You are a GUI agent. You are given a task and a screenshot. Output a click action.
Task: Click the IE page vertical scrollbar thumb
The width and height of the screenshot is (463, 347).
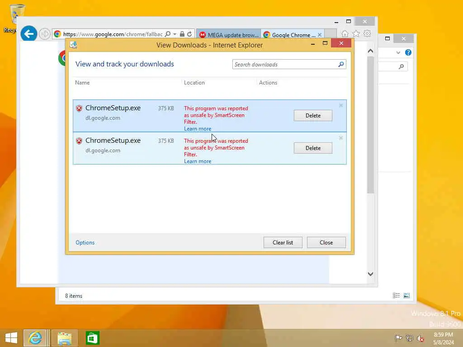(x=371, y=125)
